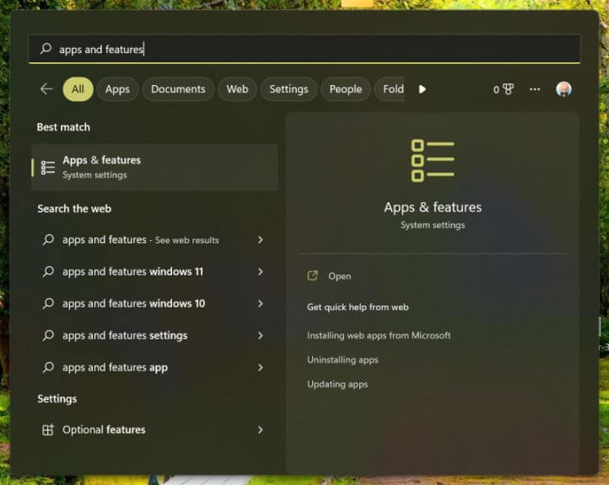The width and height of the screenshot is (609, 485).
Task: Open the user profile avatar
Action: coord(563,89)
